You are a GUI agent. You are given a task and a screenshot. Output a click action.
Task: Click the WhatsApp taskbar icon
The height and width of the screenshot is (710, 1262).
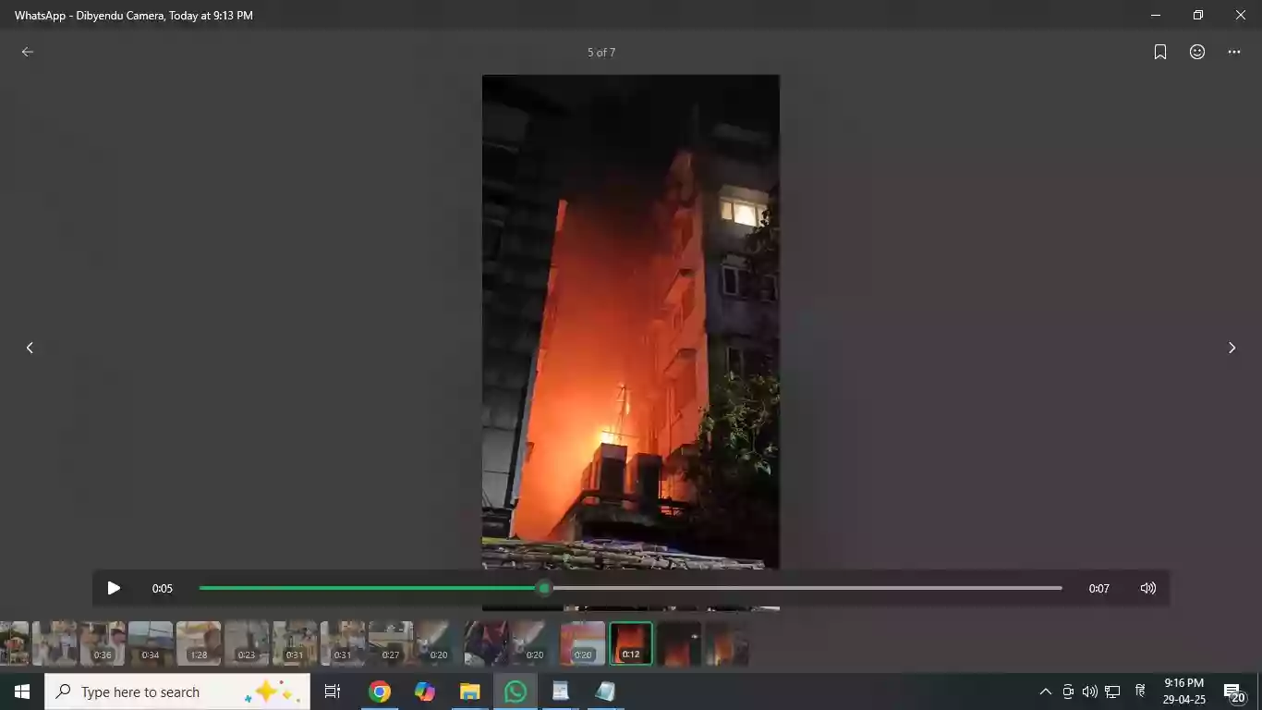click(x=516, y=692)
